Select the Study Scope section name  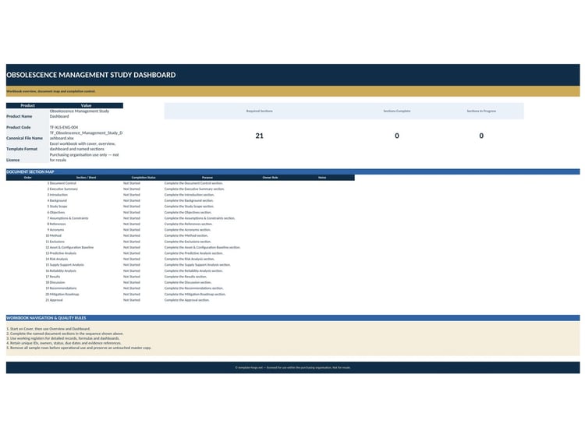pyautogui.click(x=58, y=207)
